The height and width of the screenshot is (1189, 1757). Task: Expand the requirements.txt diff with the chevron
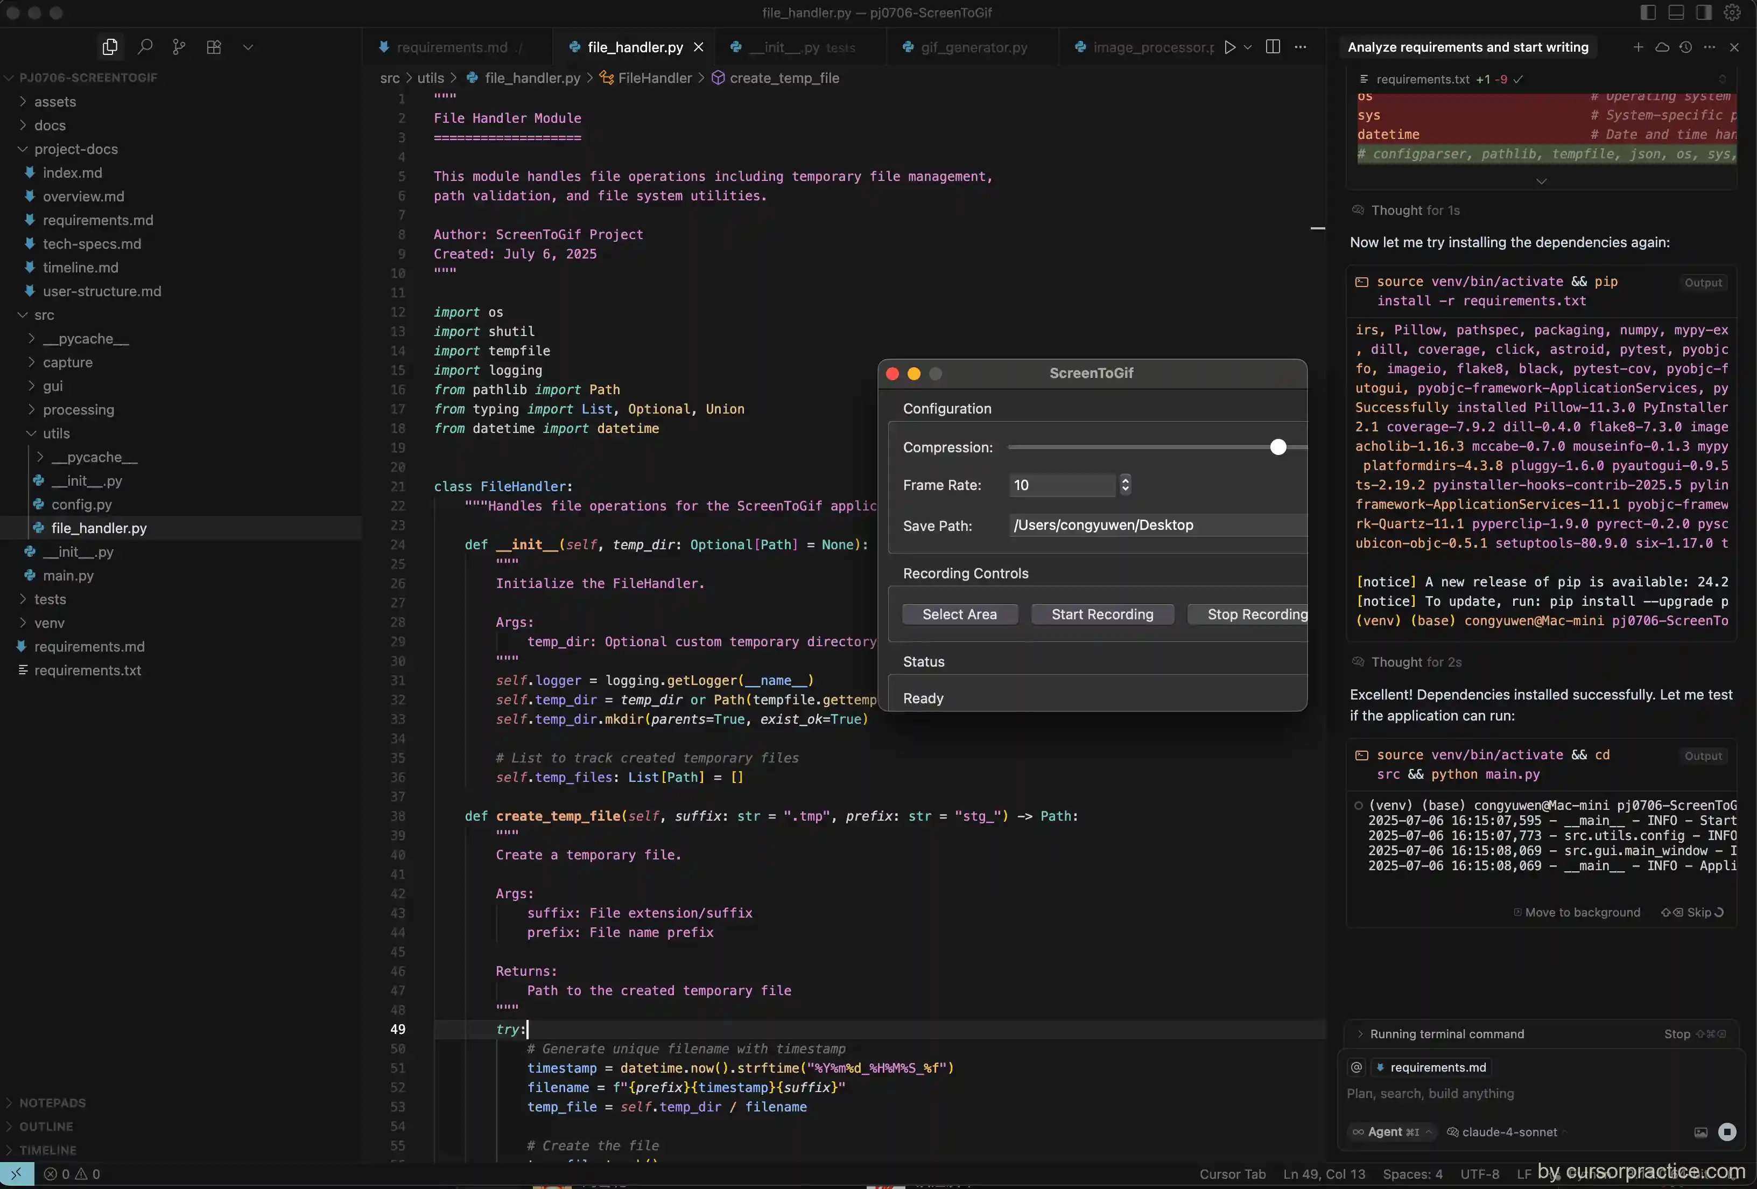click(x=1542, y=181)
